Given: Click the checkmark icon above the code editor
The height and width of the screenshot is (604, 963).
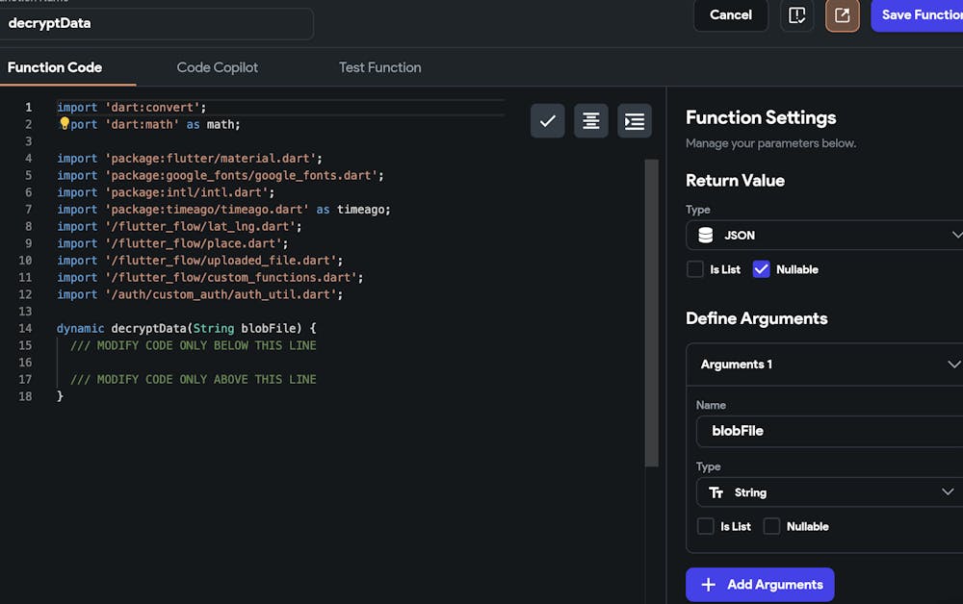Looking at the screenshot, I should tap(547, 121).
